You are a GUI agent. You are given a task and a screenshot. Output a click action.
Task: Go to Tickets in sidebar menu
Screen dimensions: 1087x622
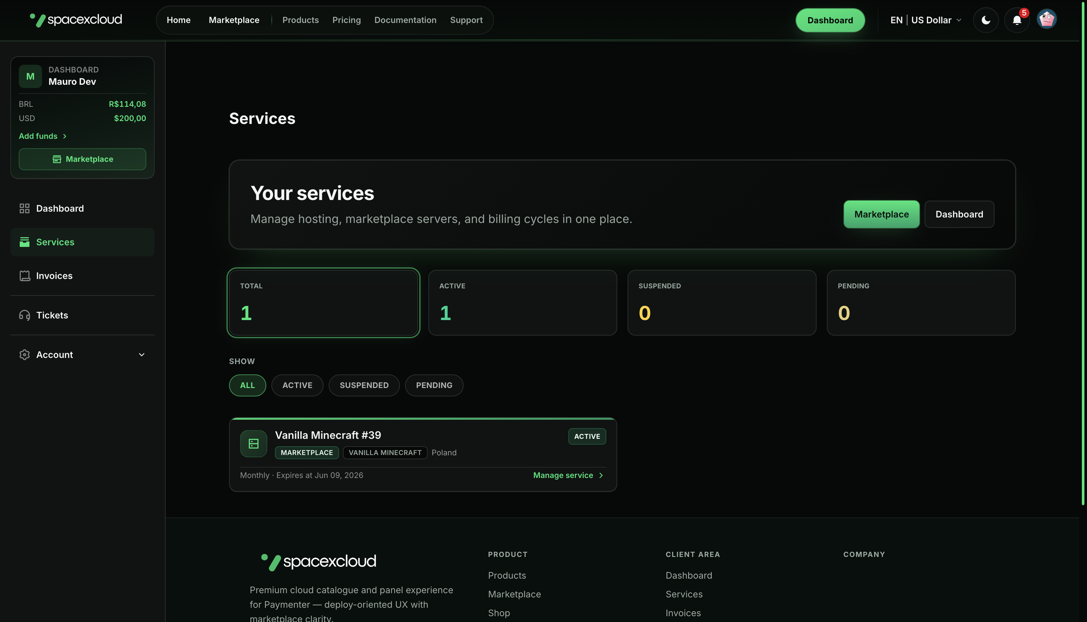pos(82,315)
